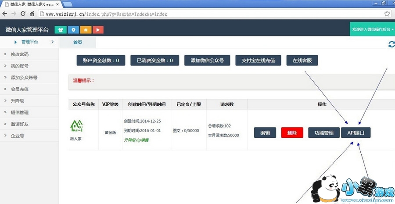Open 会员充值 in sidebar
Viewport: 395px width, 204px height.
pyautogui.click(x=29, y=89)
